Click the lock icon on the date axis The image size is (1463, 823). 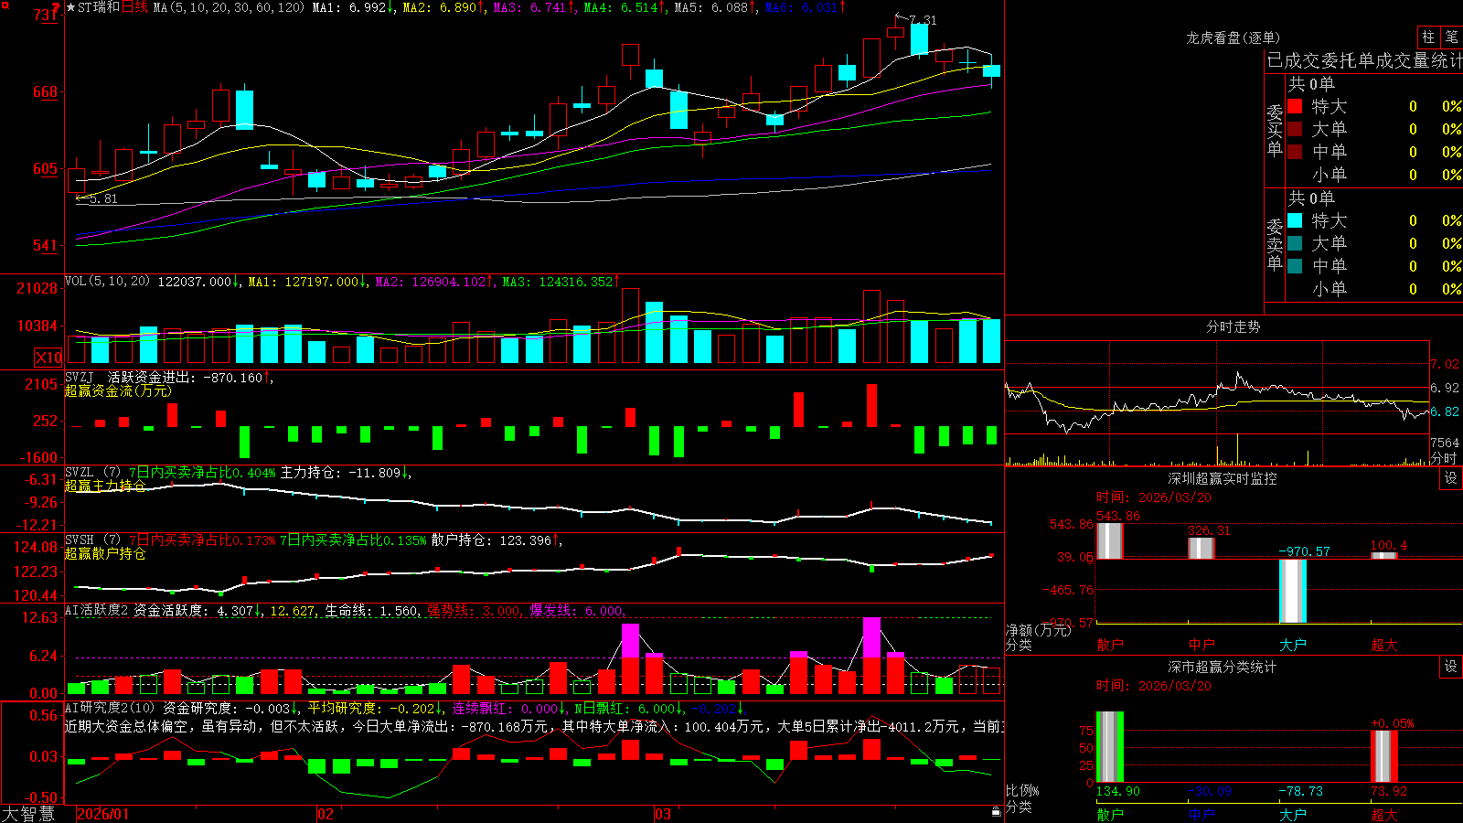click(996, 812)
